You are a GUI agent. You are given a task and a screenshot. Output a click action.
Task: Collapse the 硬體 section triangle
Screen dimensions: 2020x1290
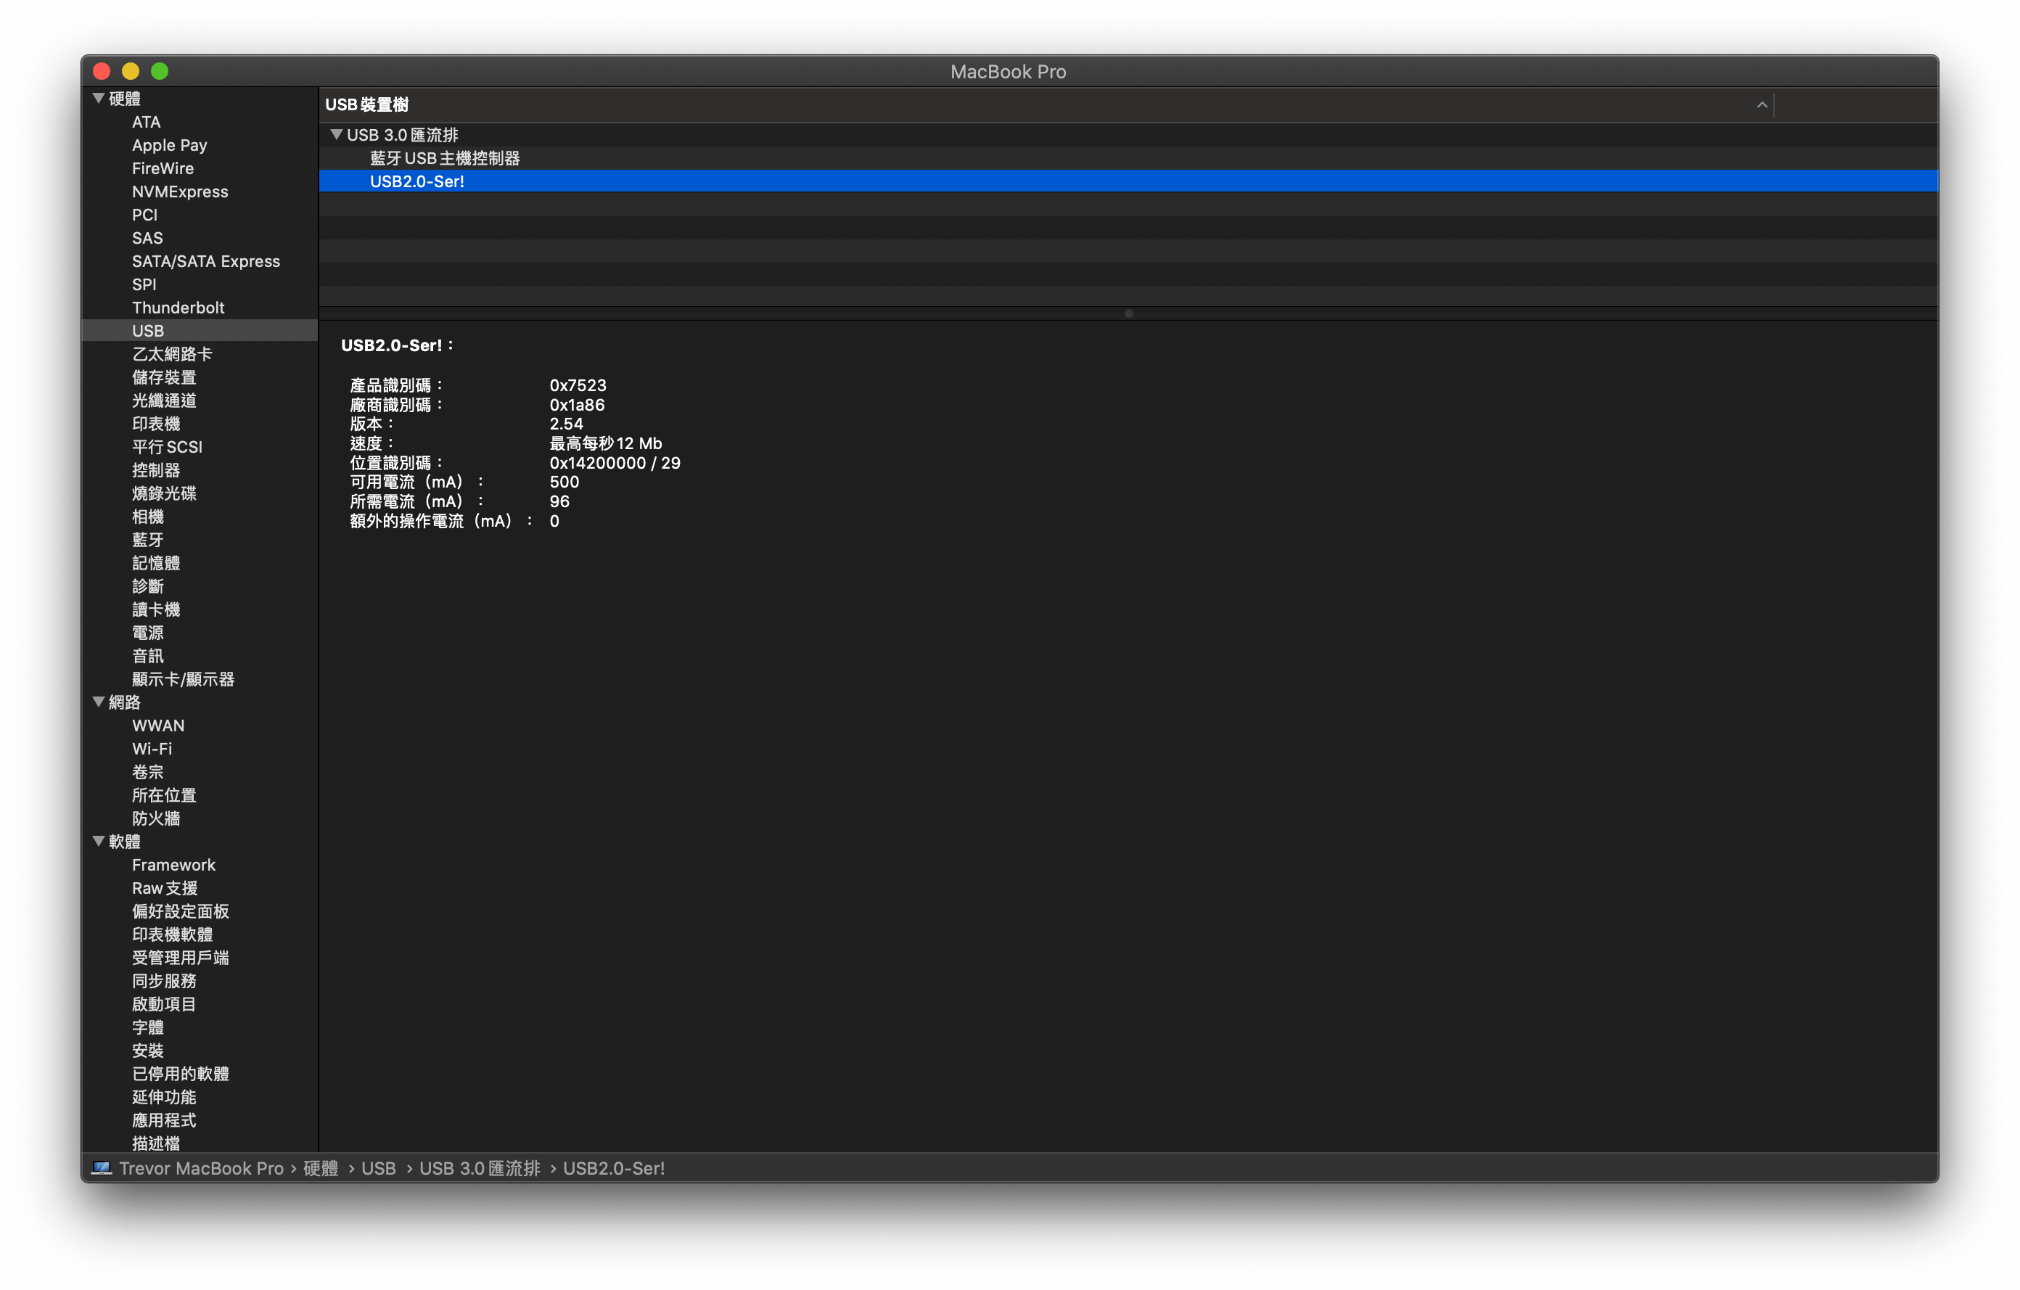[98, 98]
